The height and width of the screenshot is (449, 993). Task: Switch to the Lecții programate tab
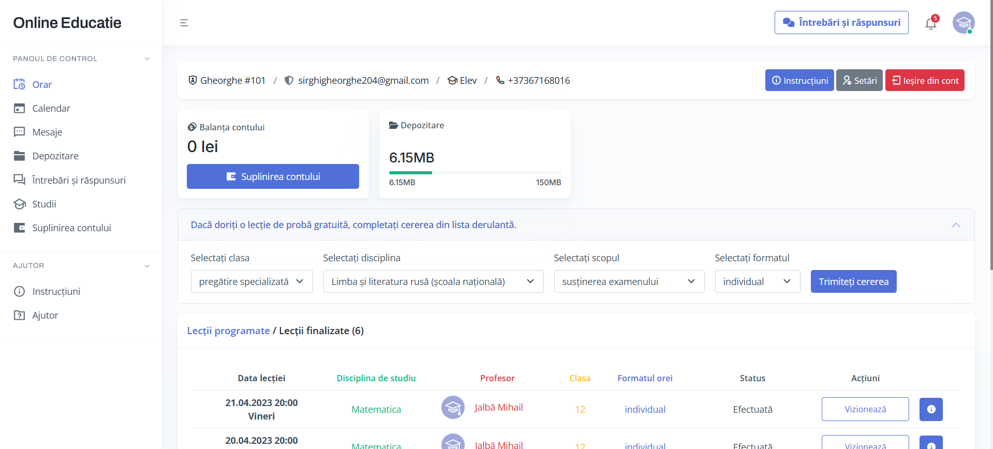click(228, 331)
